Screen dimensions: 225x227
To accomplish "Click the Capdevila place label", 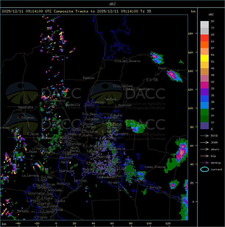I will point(73,105).
